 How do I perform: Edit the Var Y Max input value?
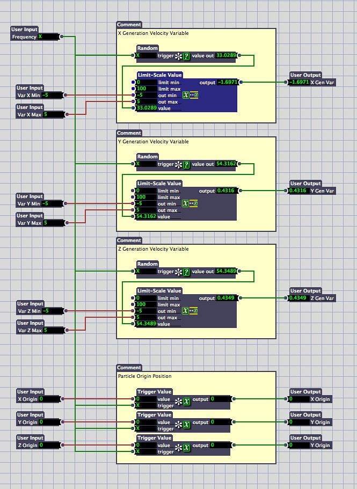(x=53, y=223)
